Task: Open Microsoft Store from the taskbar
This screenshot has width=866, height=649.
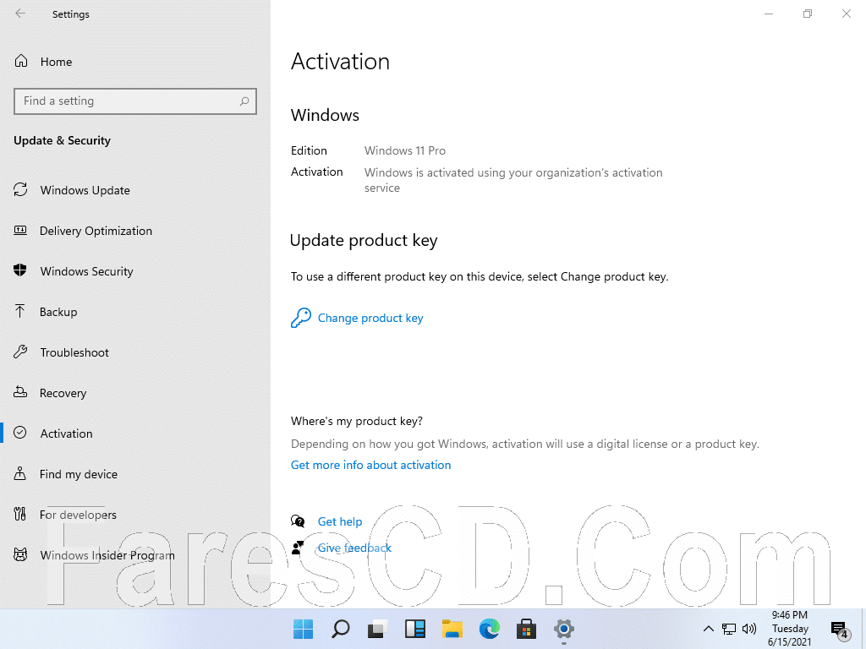Action: click(x=526, y=629)
